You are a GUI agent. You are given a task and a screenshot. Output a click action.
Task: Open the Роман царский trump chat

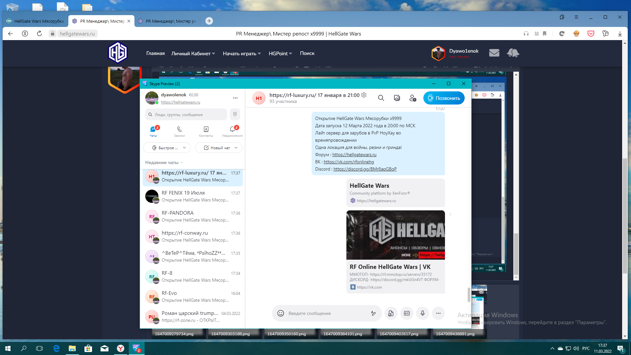(x=193, y=317)
